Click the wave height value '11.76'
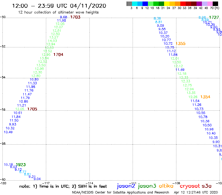Screen dimensions: 222x195 [x=29, y=90]
